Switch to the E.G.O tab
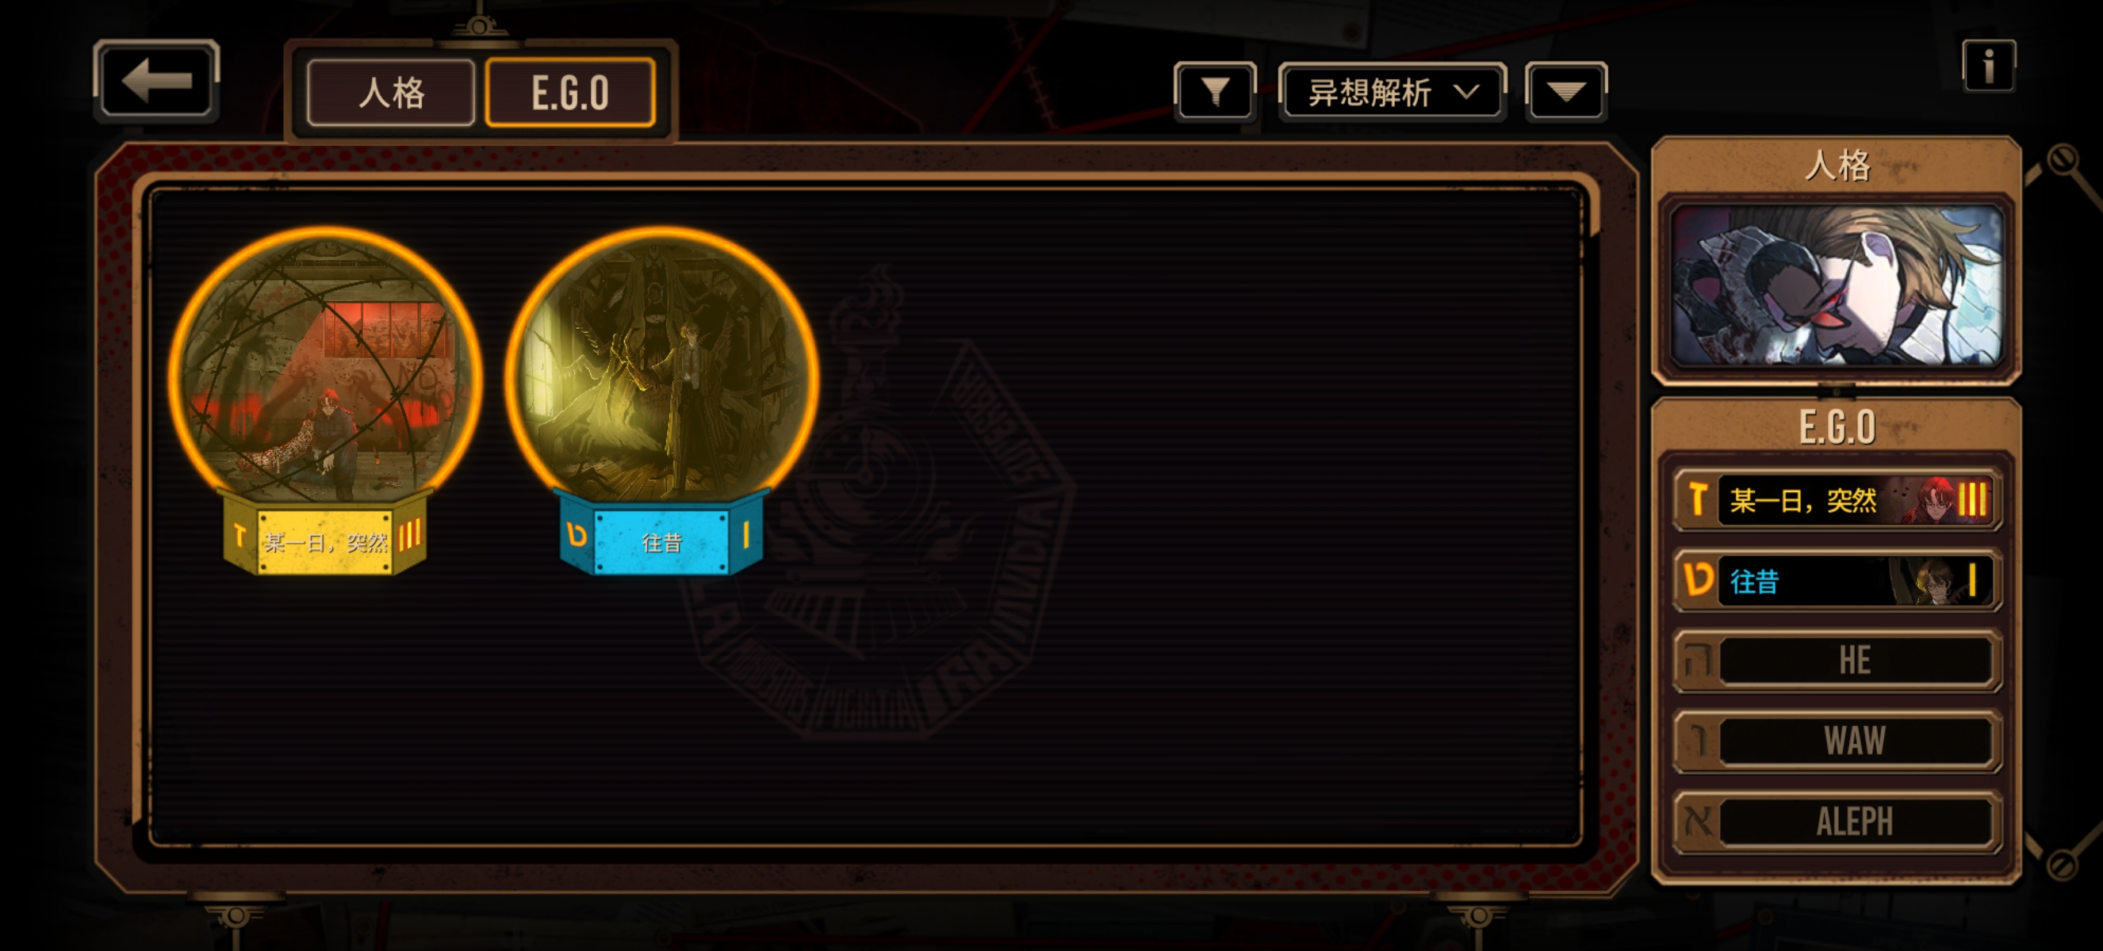 (x=570, y=93)
